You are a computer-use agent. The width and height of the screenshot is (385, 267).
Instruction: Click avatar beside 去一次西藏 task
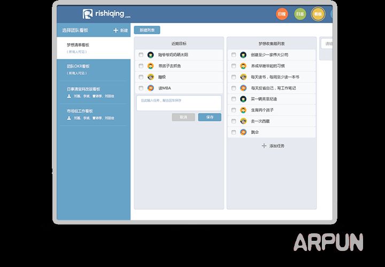click(243, 121)
